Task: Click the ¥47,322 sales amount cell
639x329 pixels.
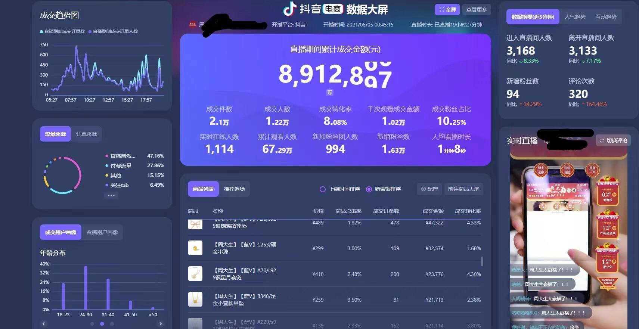Action: (x=434, y=223)
